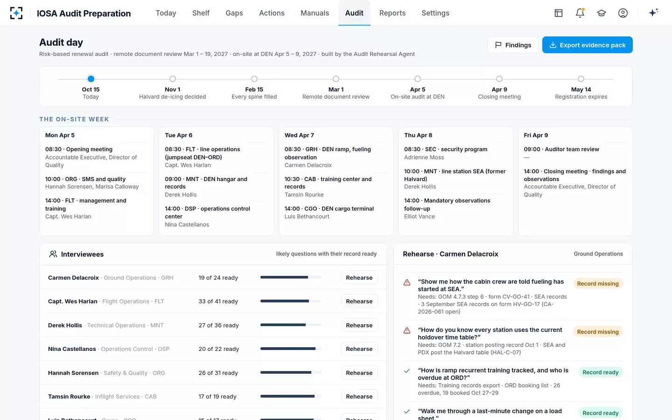Rehearse with Capt. Wes Harlan
The height and width of the screenshot is (420, 672).
(x=359, y=301)
